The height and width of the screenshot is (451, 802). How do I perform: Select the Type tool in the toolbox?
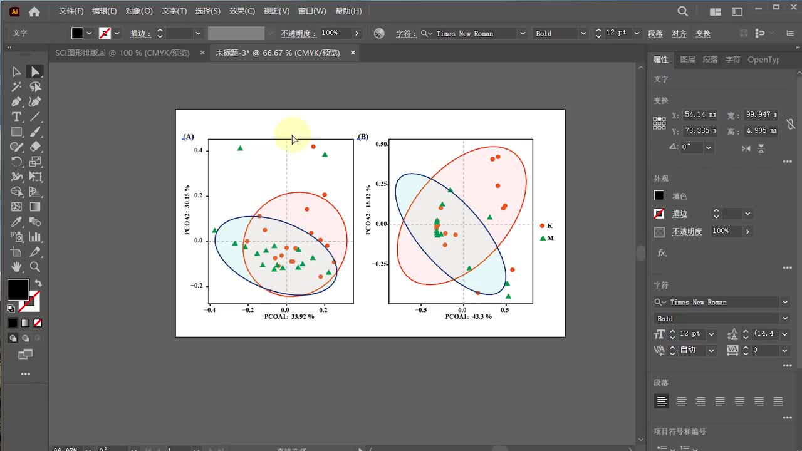[x=16, y=117]
